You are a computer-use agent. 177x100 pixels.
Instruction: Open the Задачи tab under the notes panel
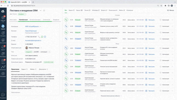(x=24, y=69)
